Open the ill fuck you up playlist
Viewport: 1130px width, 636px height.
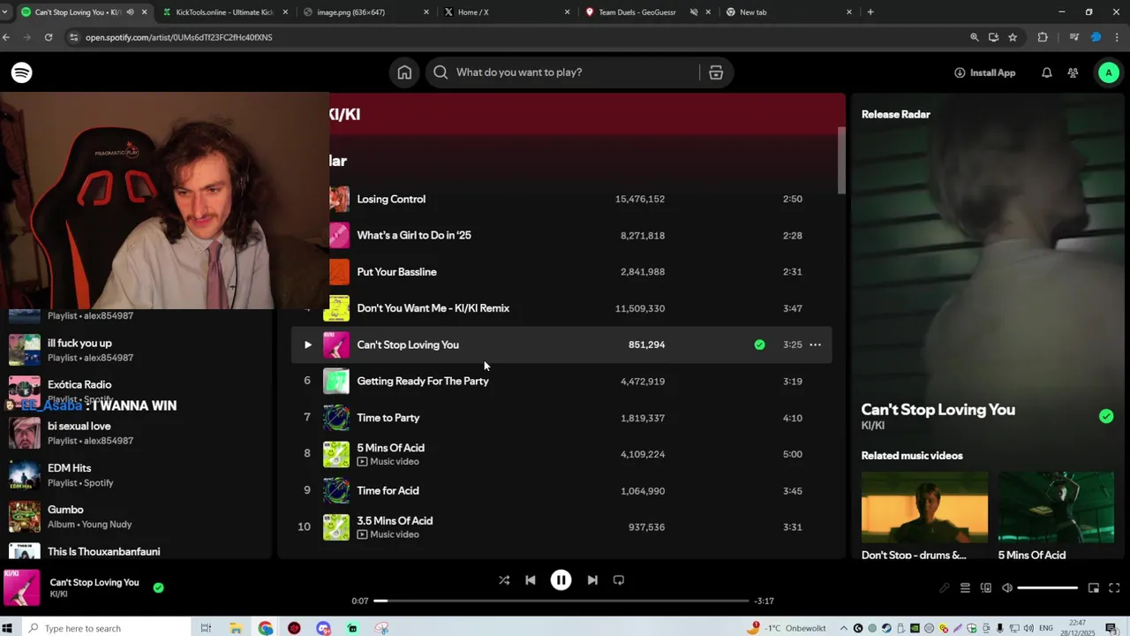point(137,350)
